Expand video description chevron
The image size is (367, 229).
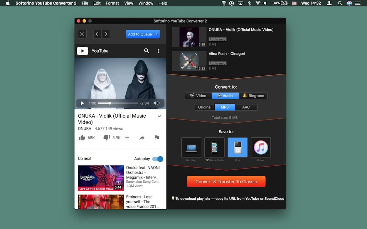(159, 116)
